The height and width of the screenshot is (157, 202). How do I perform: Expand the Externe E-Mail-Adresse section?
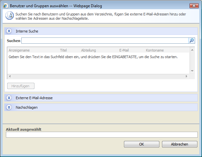click(x=9, y=98)
